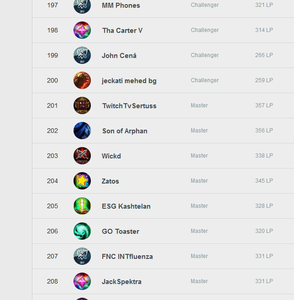The height and width of the screenshot is (300, 294).
Task: Click jeckati mehed bg's orange claw avatar
Action: (82, 80)
